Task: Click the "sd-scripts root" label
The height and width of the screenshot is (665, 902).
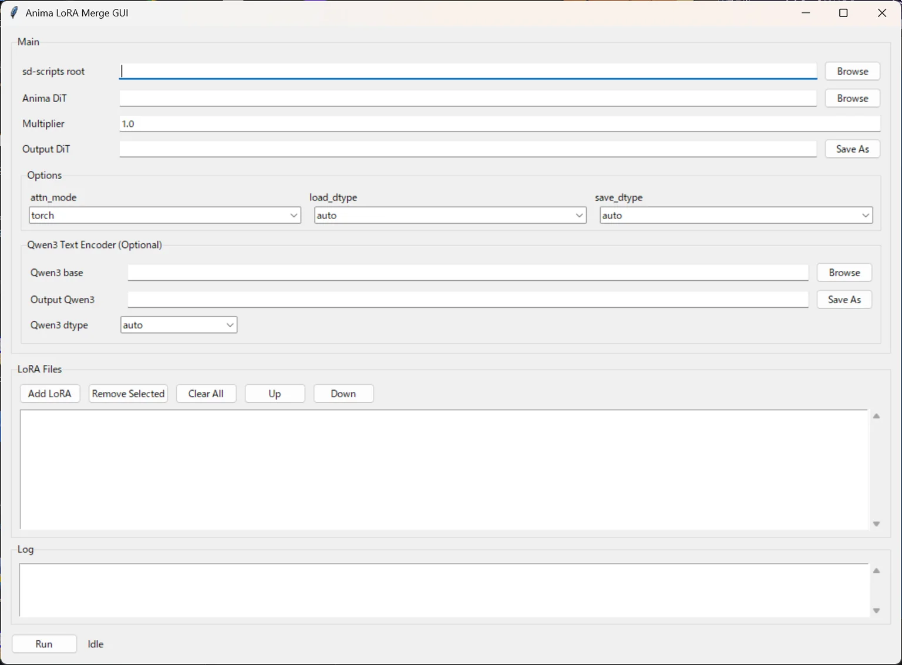Action: click(x=53, y=71)
